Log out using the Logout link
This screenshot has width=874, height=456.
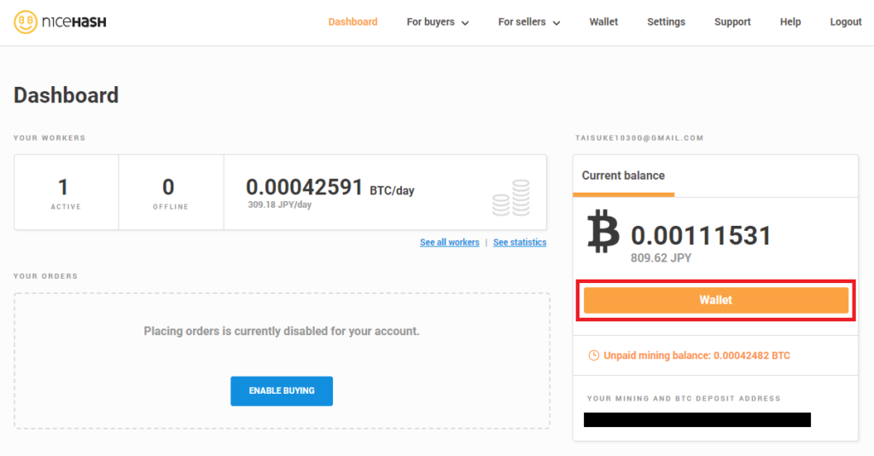tap(846, 21)
